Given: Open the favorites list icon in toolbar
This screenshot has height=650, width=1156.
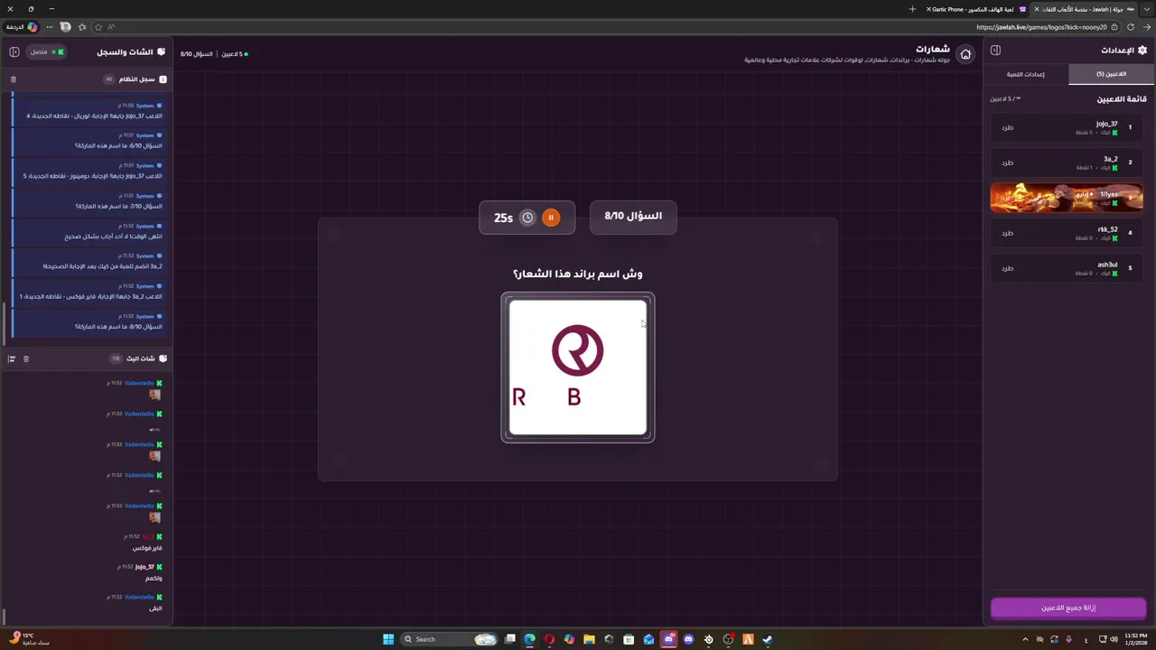Looking at the screenshot, I should click(82, 27).
